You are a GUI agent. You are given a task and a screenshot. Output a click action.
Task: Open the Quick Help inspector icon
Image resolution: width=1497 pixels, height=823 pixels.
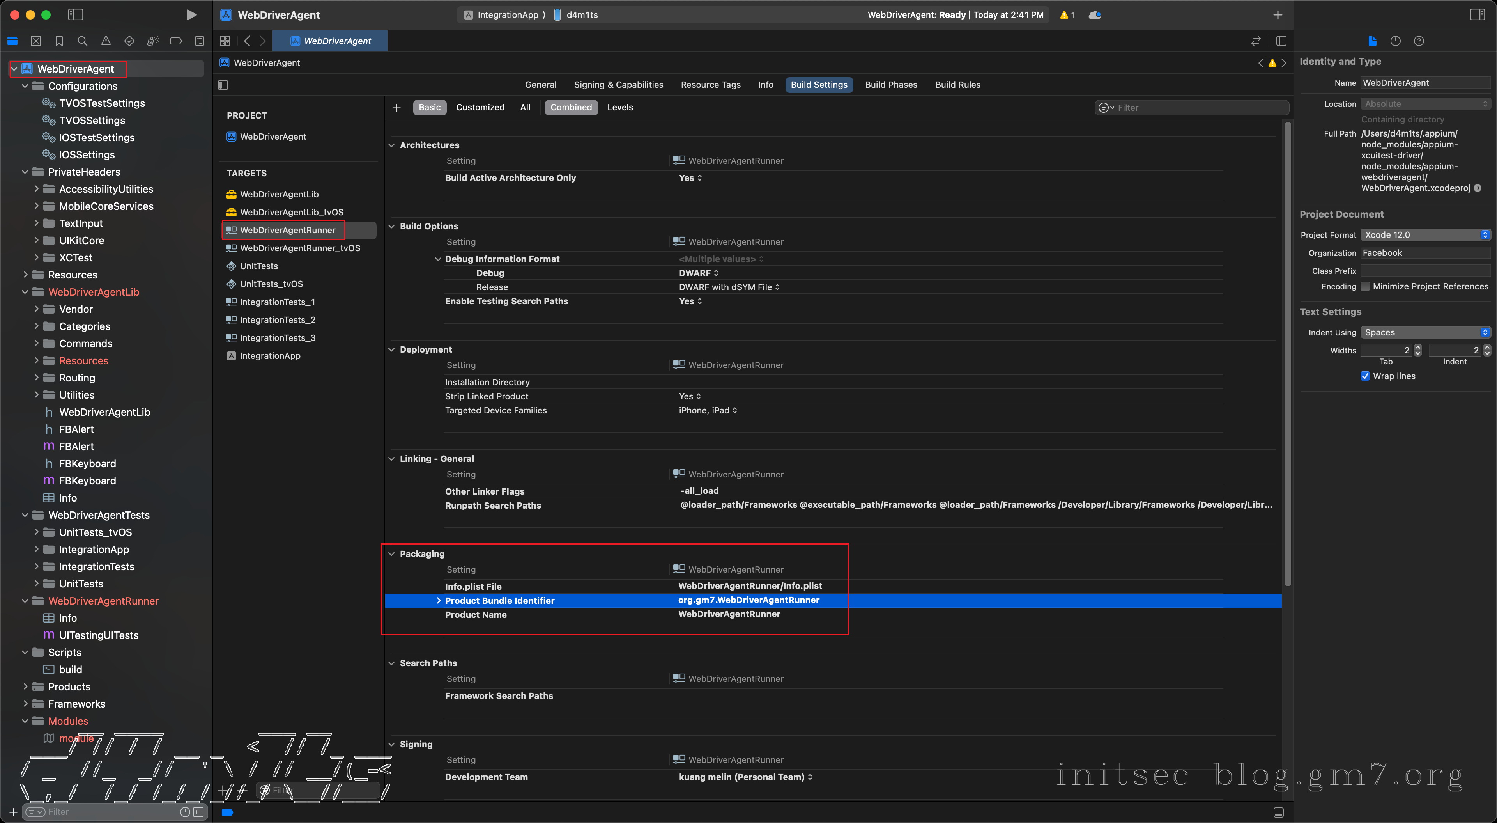tap(1419, 41)
